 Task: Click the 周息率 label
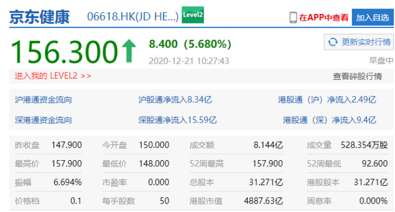click(319, 201)
